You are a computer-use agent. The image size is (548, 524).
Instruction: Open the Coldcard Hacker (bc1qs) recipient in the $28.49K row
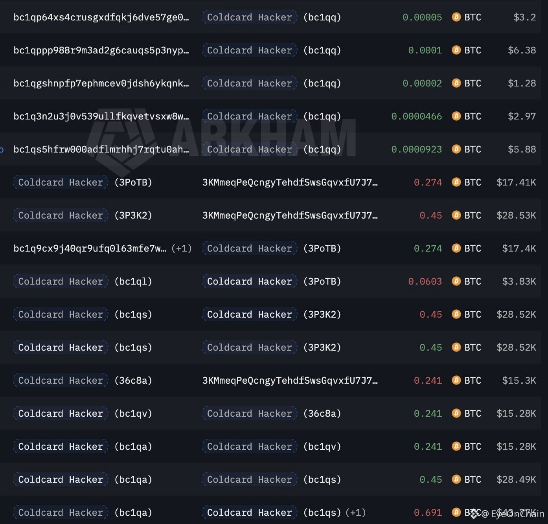[272, 480]
